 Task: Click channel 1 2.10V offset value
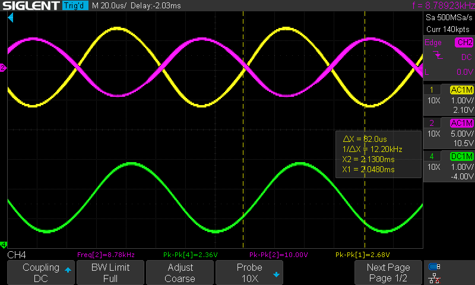[463, 110]
